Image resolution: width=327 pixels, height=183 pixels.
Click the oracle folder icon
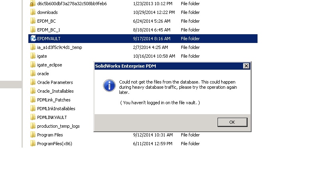33,74
